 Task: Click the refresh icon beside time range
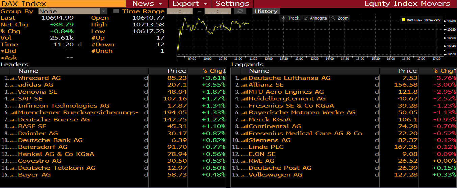[x=240, y=11]
